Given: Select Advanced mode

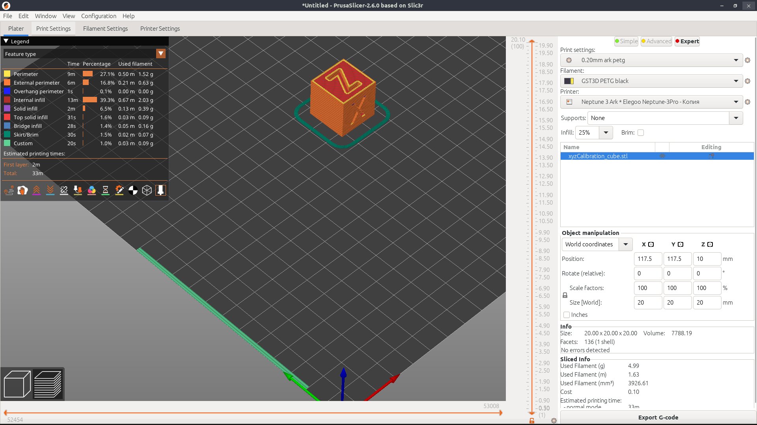Looking at the screenshot, I should (656, 41).
